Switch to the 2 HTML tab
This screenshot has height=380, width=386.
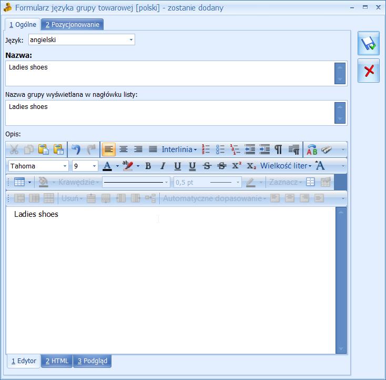57,361
